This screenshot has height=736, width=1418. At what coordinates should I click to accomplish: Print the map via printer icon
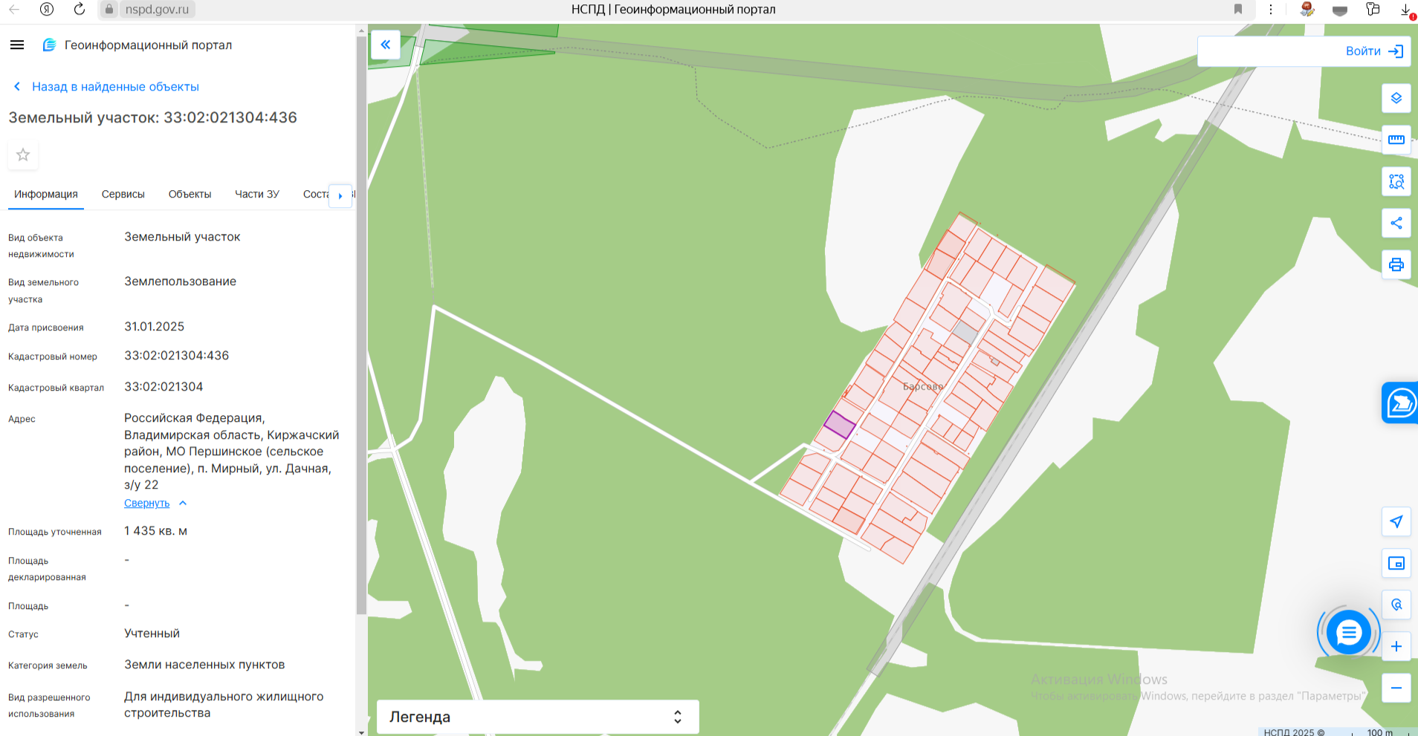pyautogui.click(x=1396, y=264)
